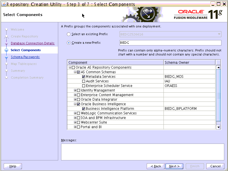228x171 pixels.
Task: Open the existing prefix BIEDG2526616 dropdown
Action: click(170, 34)
